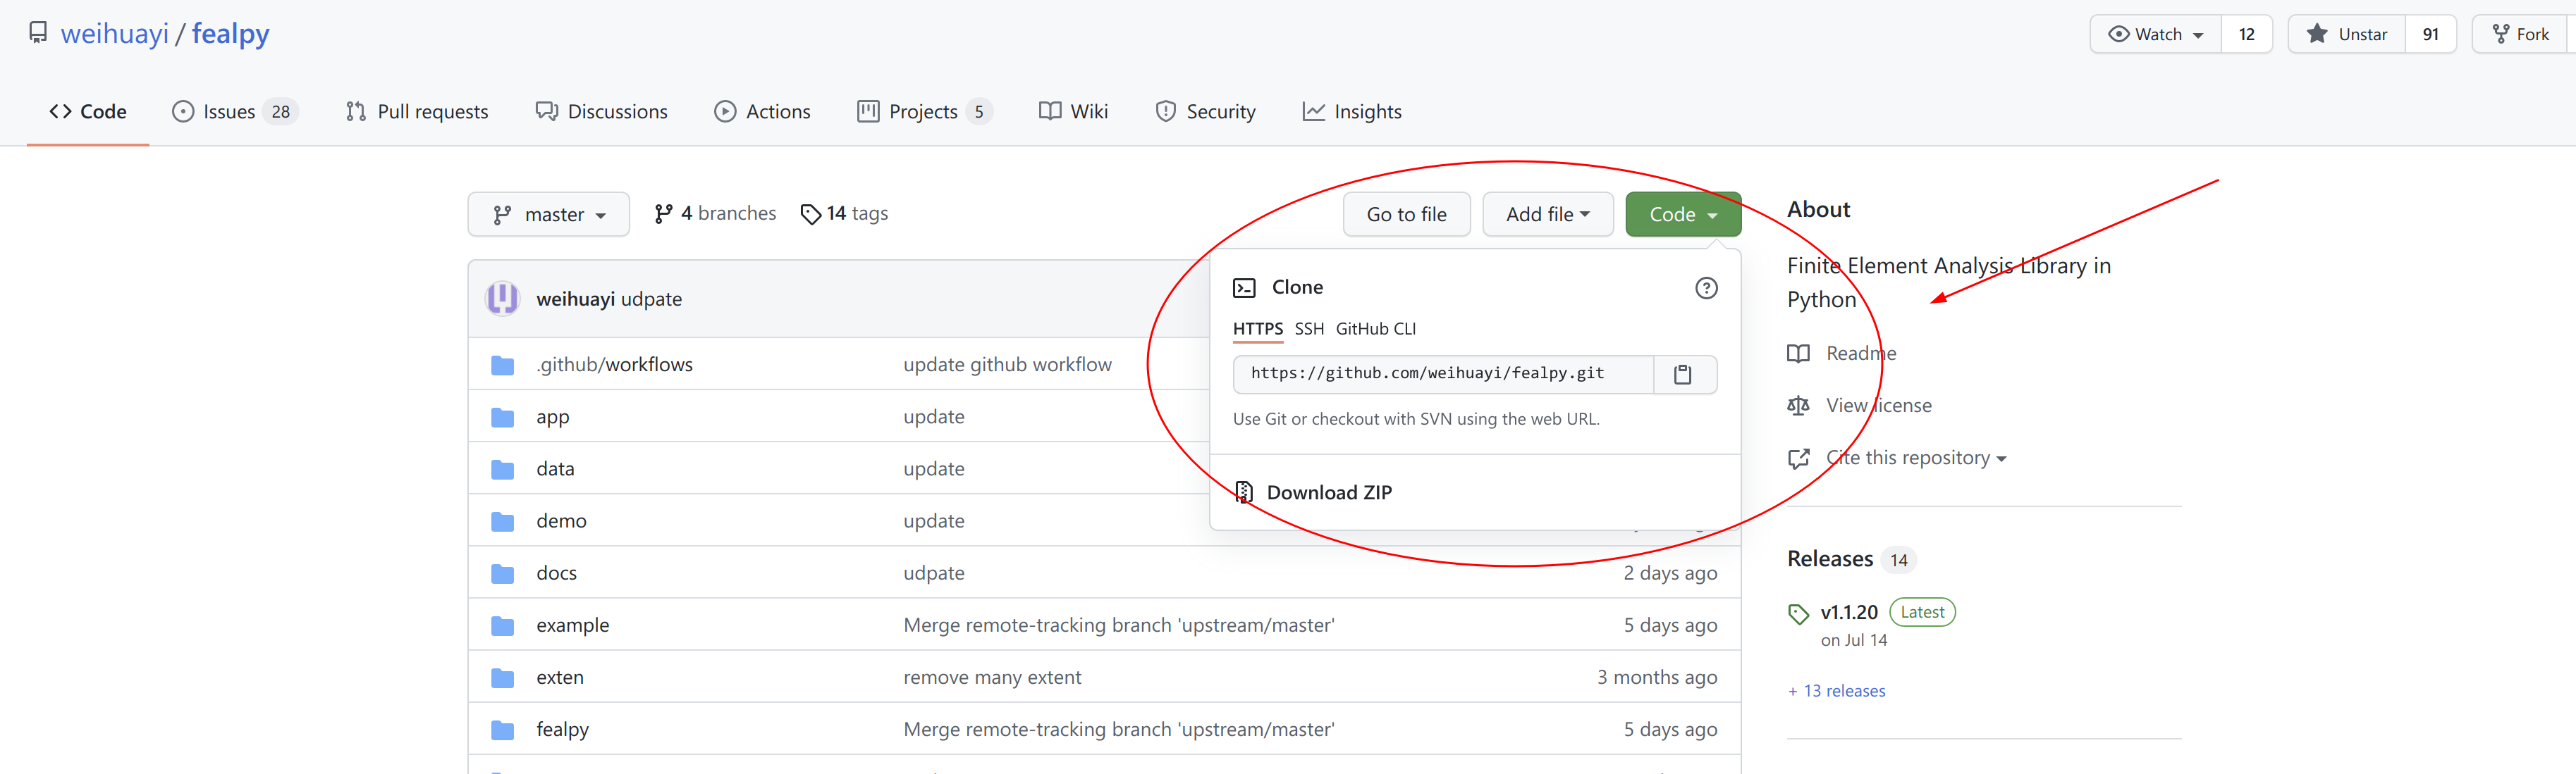Viewport: 2576px width, 774px height.
Task: View the 14 tags link
Action: 844,213
